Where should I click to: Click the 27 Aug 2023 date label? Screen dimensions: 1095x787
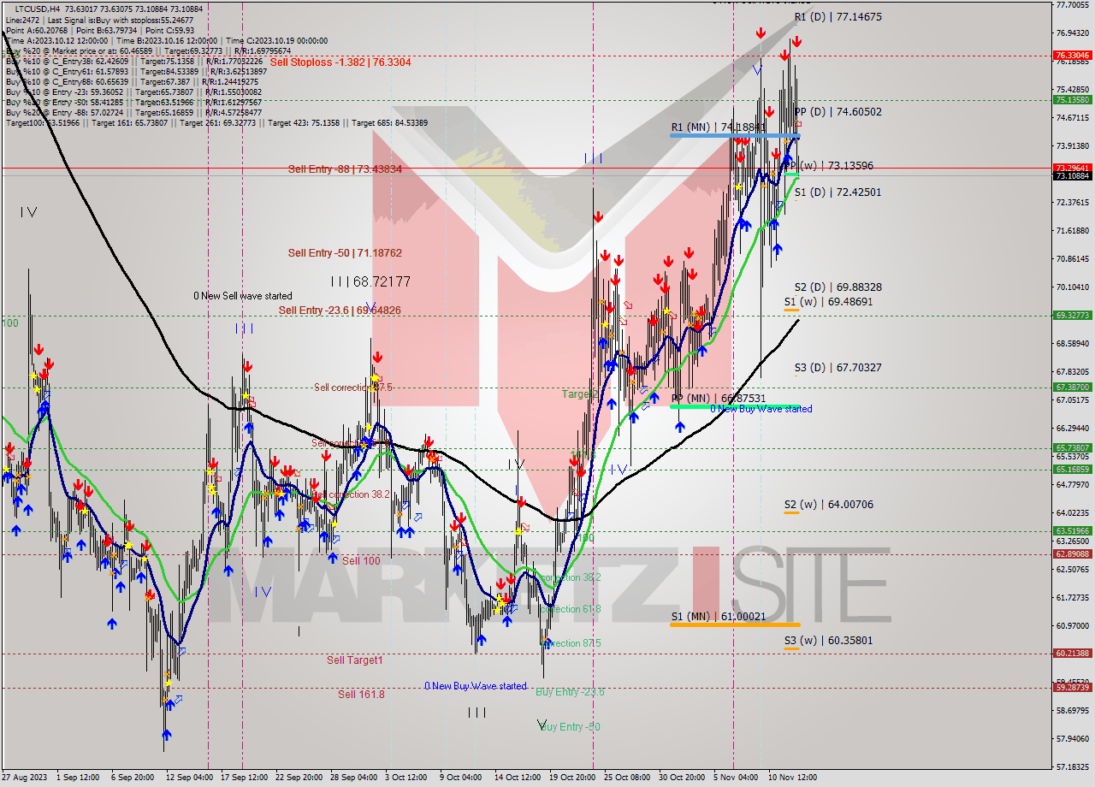tap(22, 778)
